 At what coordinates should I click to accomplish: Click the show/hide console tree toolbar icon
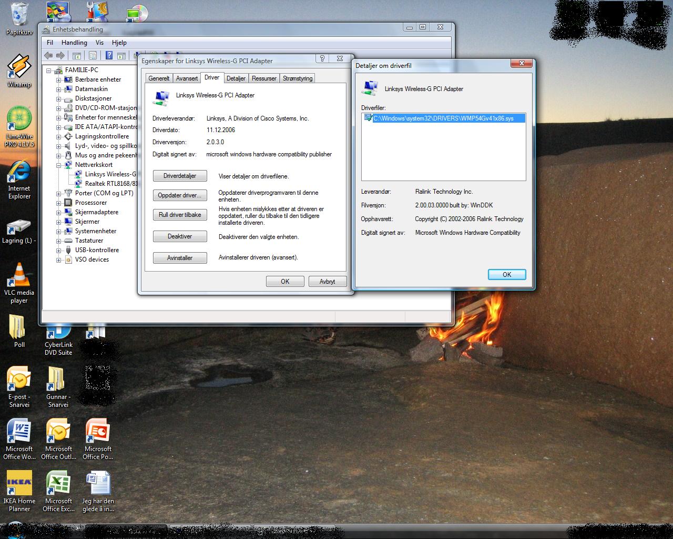[76, 55]
